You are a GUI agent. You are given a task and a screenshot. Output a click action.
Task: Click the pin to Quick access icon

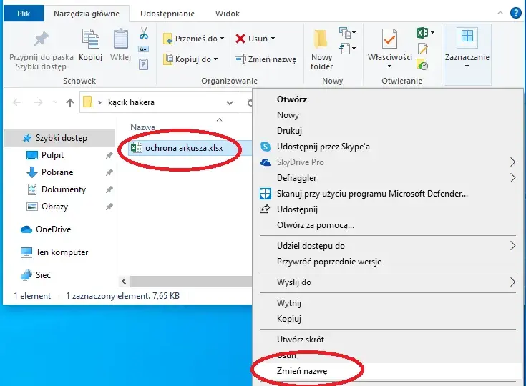[x=42, y=39]
